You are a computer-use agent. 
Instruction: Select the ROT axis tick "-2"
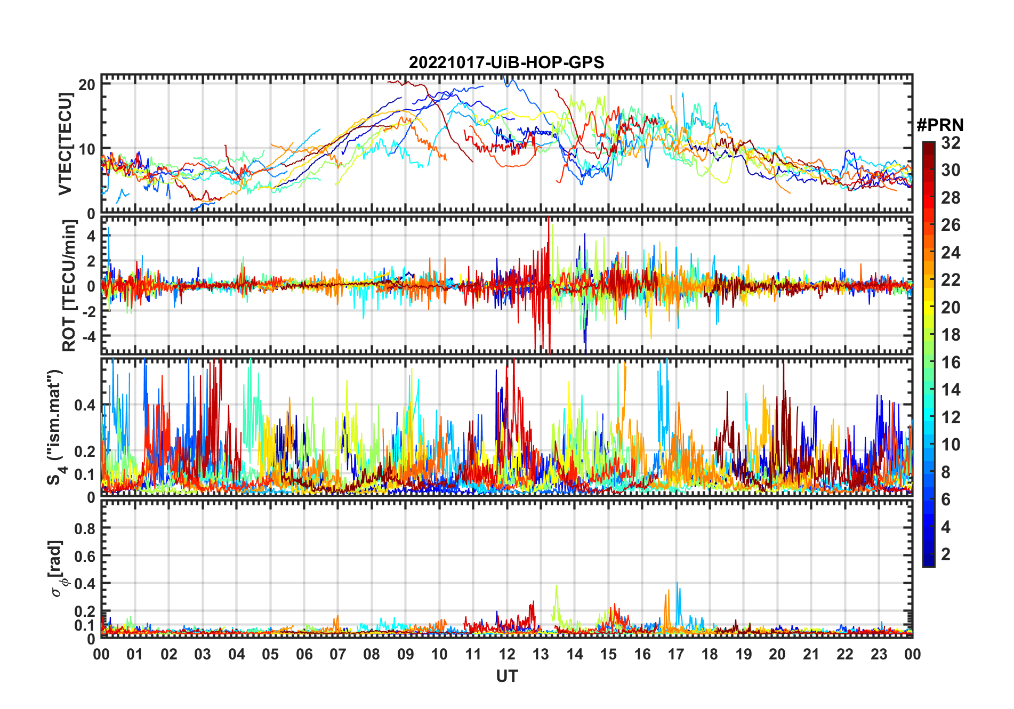tap(88, 311)
